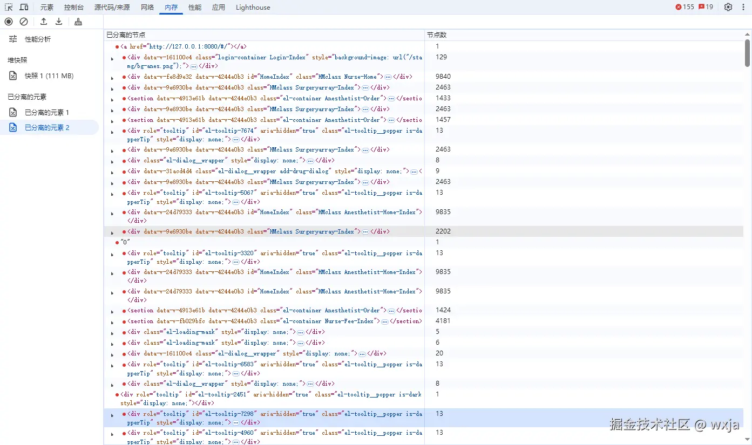Image resolution: width=752 pixels, height=445 pixels.
Task: Select 已分离的元素 1 in sidebar
Action: [46, 113]
